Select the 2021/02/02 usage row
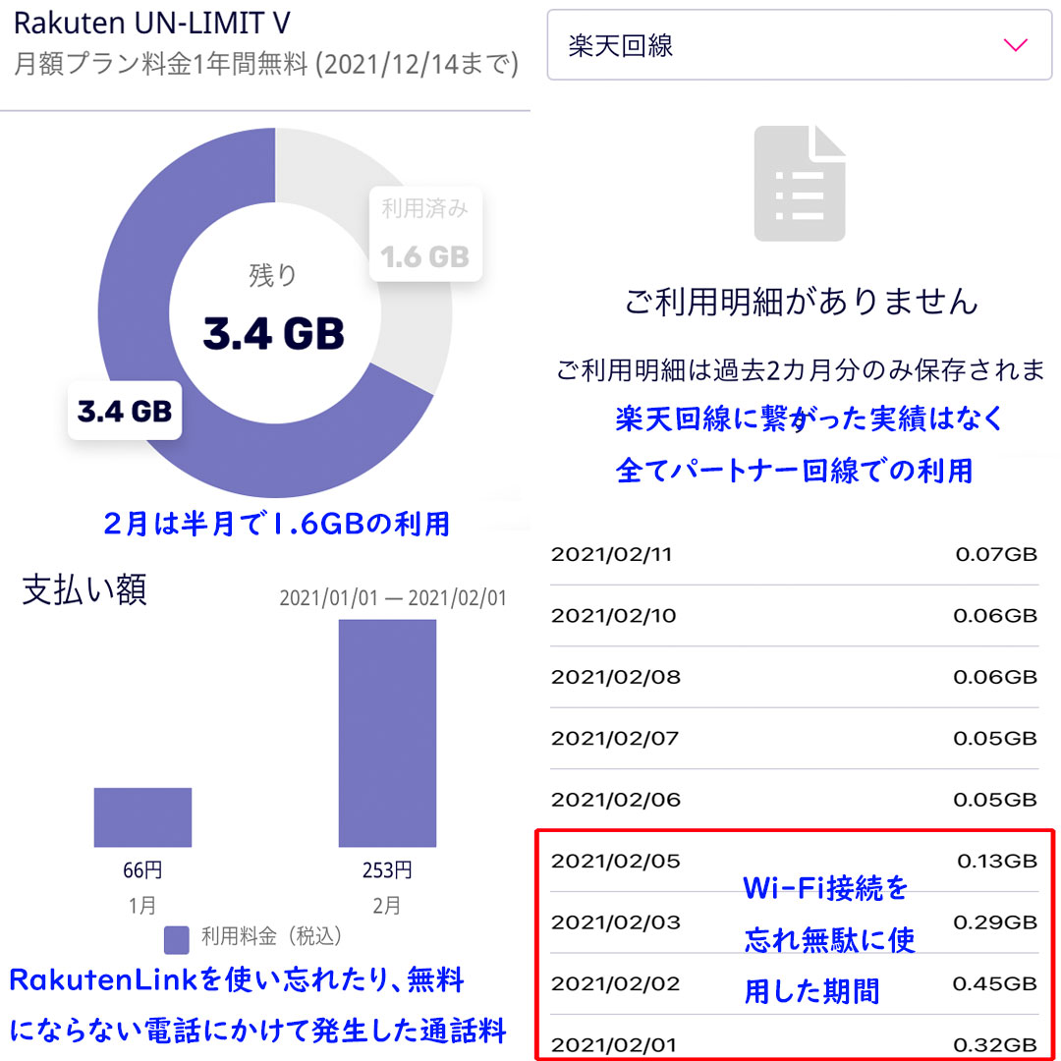Viewport: 1061px width, 1061px height. 795,983
